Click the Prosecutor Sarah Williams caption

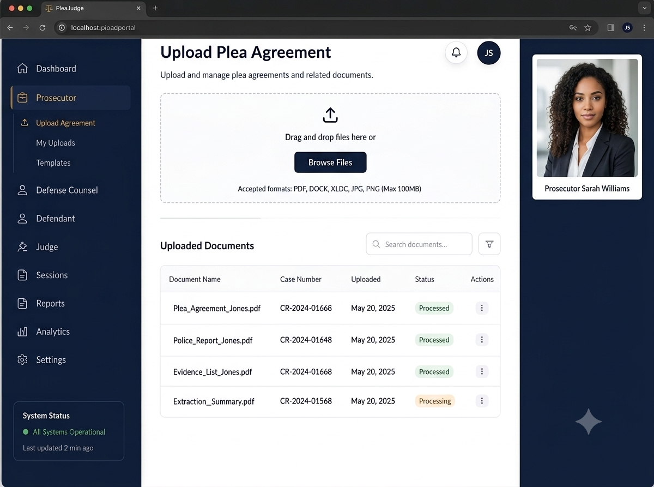point(587,189)
